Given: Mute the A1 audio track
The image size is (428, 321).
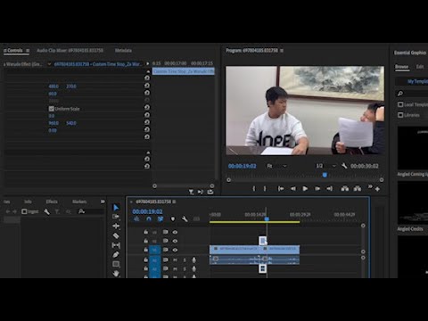Looking at the screenshot, I should point(175,260).
